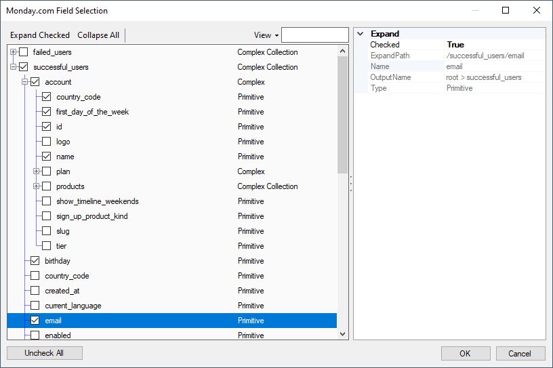Uncheck the id field checkbox

(46, 127)
